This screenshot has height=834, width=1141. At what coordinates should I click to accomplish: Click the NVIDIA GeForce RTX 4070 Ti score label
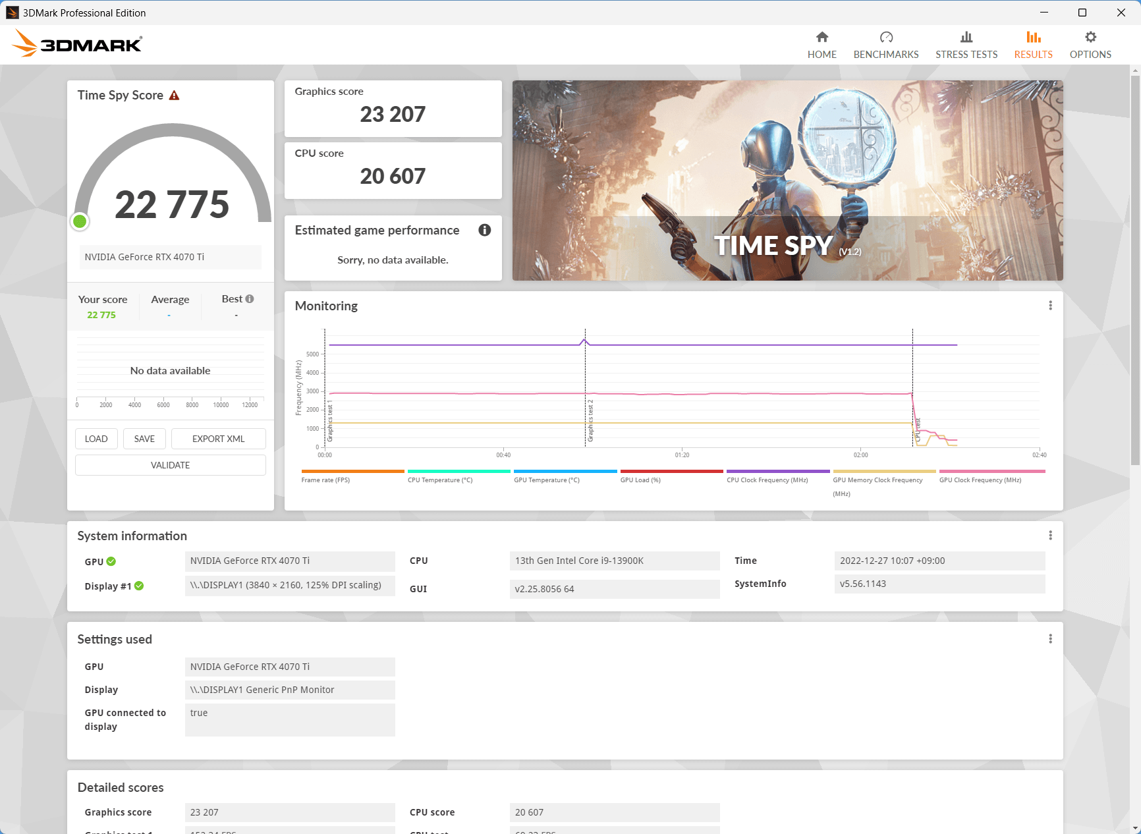pyautogui.click(x=171, y=257)
